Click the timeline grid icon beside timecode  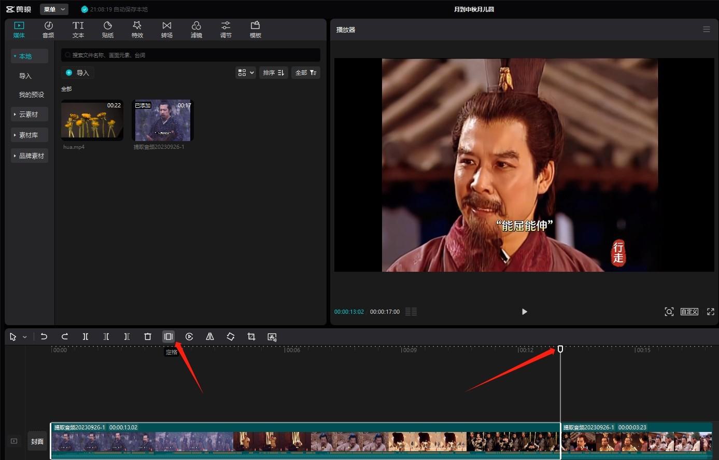(411, 312)
